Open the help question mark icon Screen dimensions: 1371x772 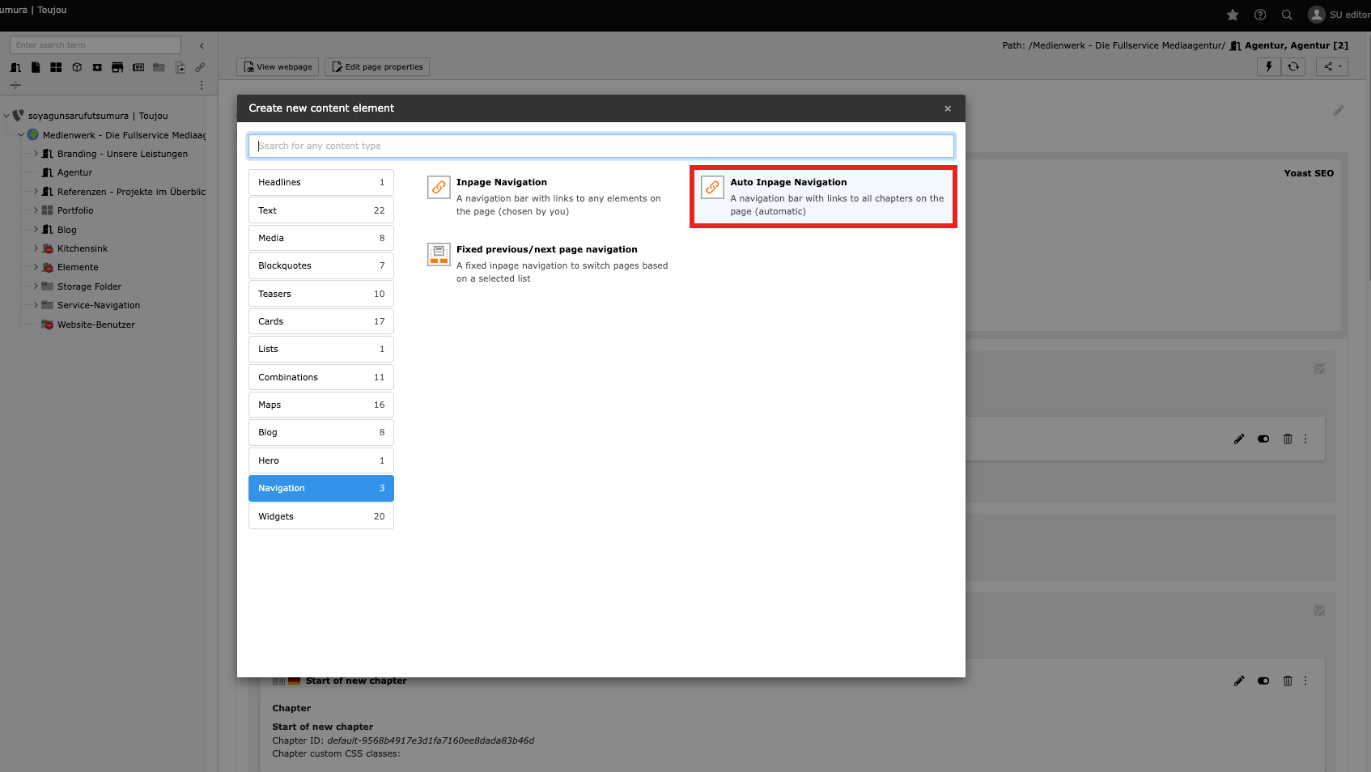click(x=1260, y=15)
